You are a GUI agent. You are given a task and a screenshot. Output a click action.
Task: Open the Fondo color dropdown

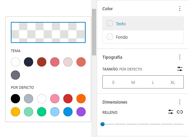tap(143, 37)
